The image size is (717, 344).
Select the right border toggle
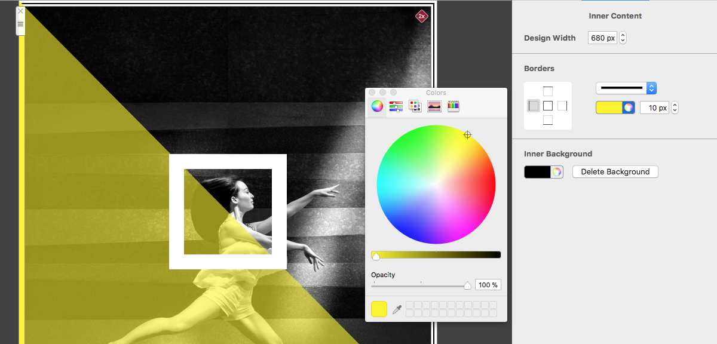point(562,106)
